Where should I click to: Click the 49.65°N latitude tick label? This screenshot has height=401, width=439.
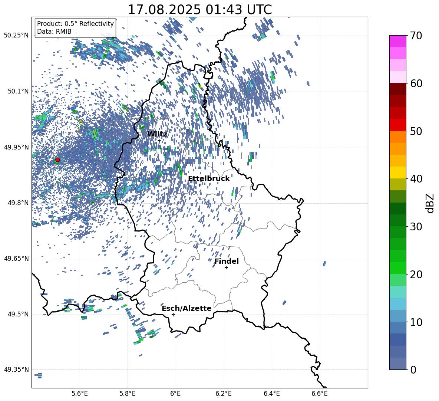click(x=16, y=259)
